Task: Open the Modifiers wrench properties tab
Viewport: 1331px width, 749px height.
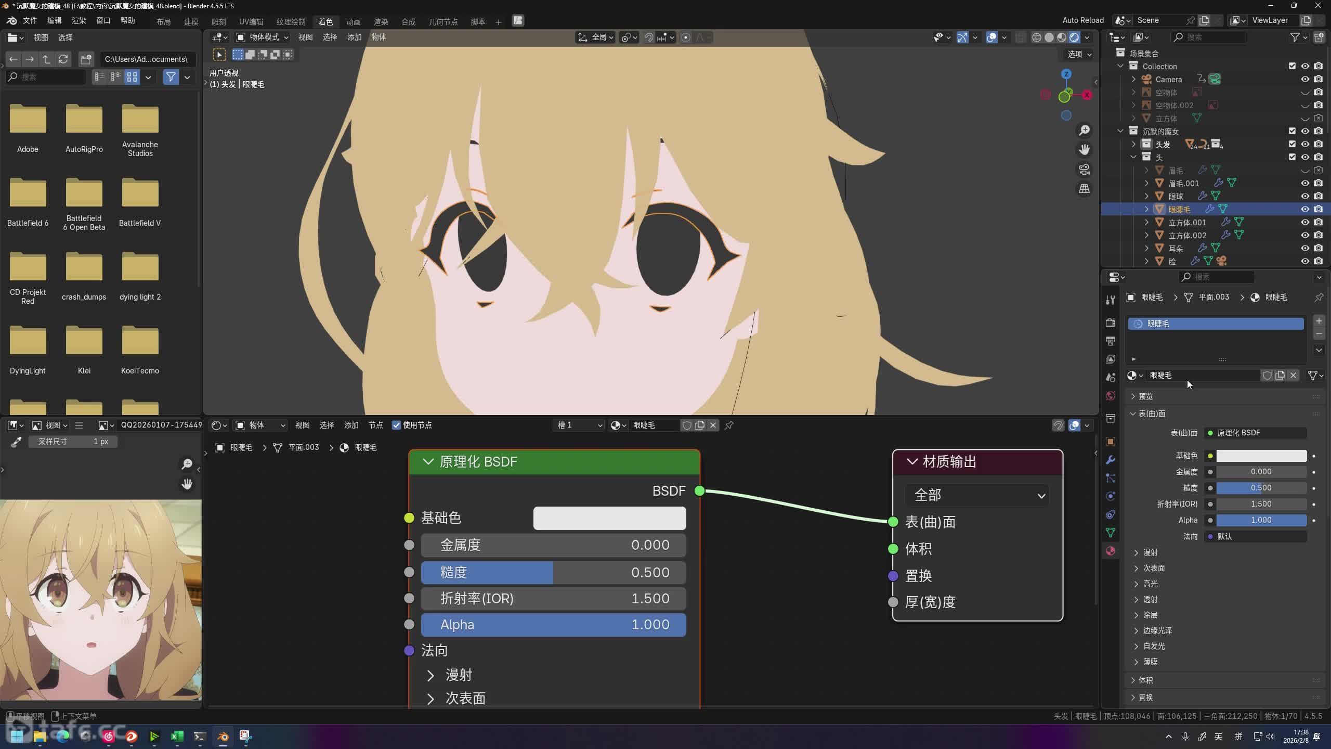Action: coord(1111,460)
